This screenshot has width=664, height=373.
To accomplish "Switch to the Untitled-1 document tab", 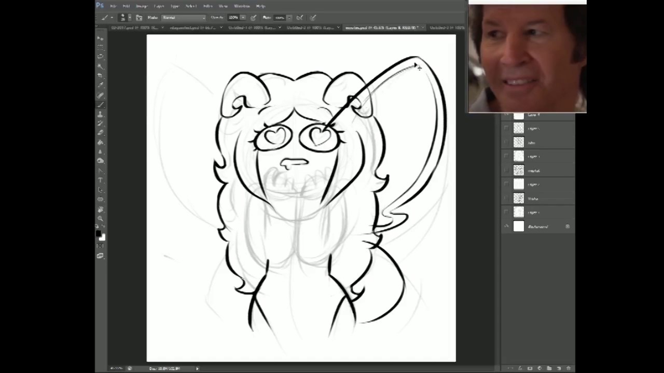I will coord(253,27).
